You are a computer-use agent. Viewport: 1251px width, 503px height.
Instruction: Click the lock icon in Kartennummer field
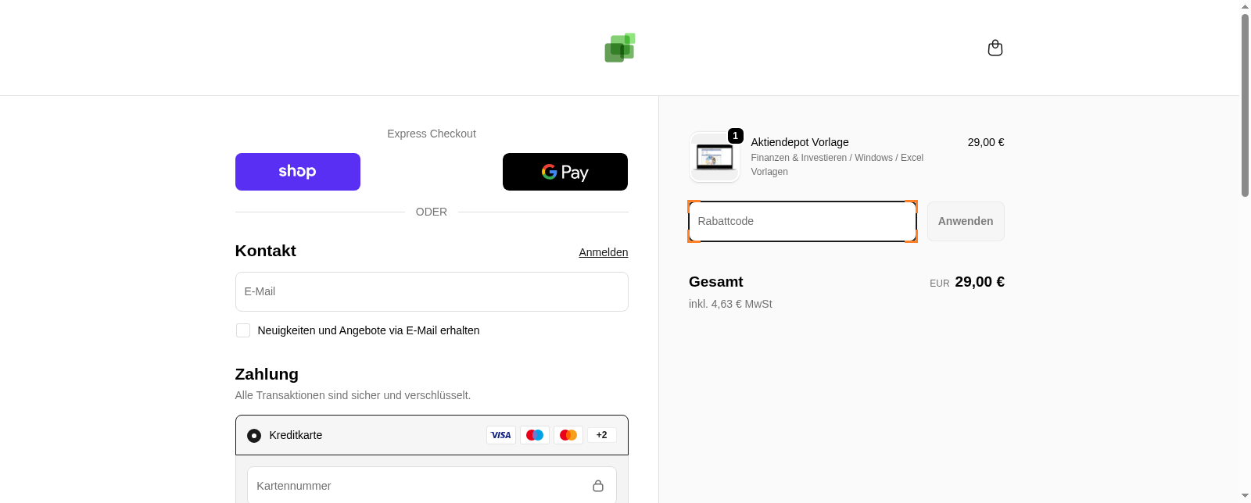tap(598, 486)
